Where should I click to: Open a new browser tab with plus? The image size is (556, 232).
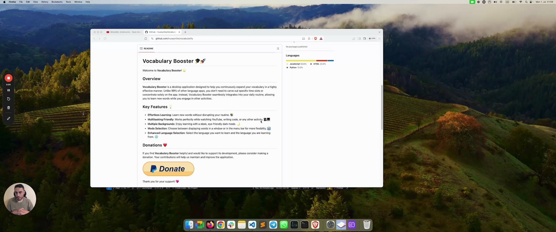[x=185, y=32]
